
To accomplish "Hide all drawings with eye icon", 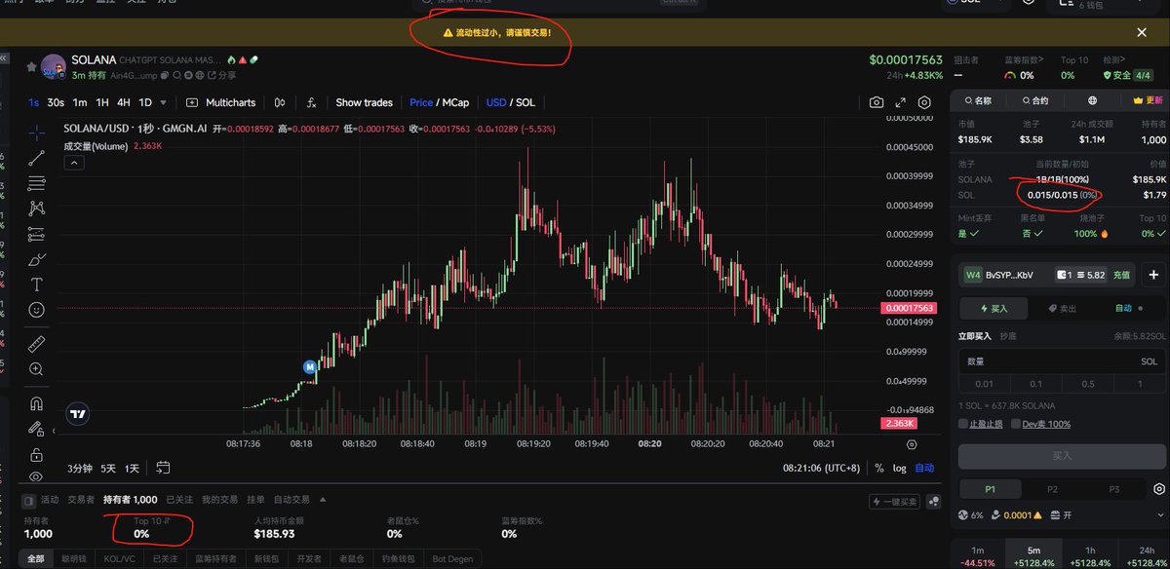I will (x=37, y=477).
